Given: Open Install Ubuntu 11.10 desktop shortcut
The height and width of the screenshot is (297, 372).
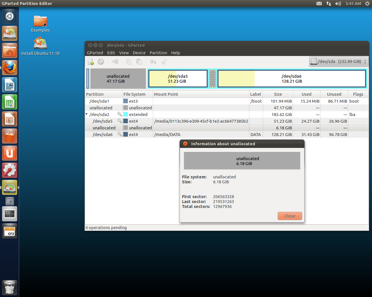Looking at the screenshot, I should click(x=40, y=46).
